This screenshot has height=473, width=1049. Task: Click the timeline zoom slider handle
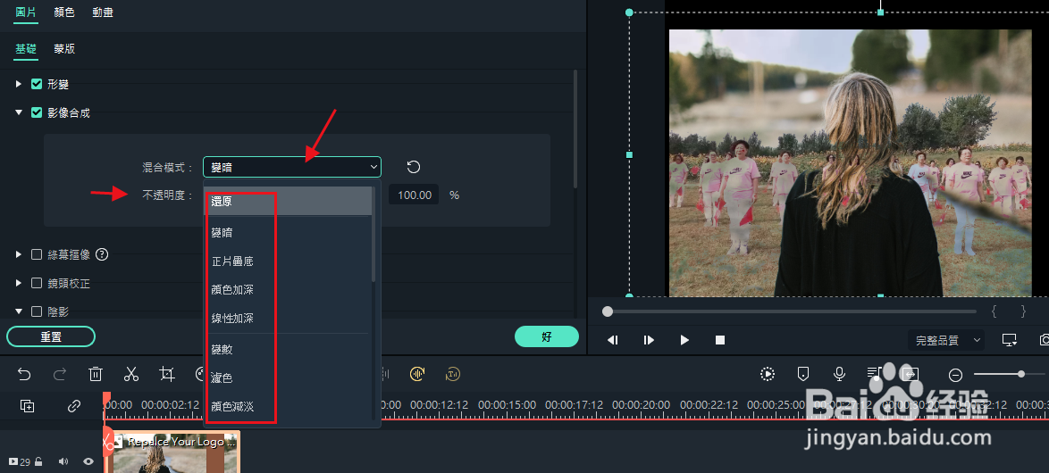pyautogui.click(x=1021, y=374)
